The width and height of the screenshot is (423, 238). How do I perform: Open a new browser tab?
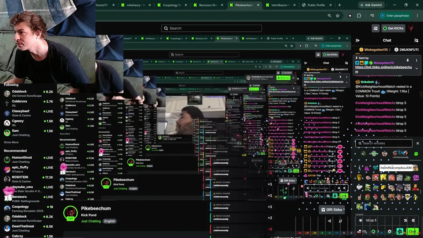339,5
